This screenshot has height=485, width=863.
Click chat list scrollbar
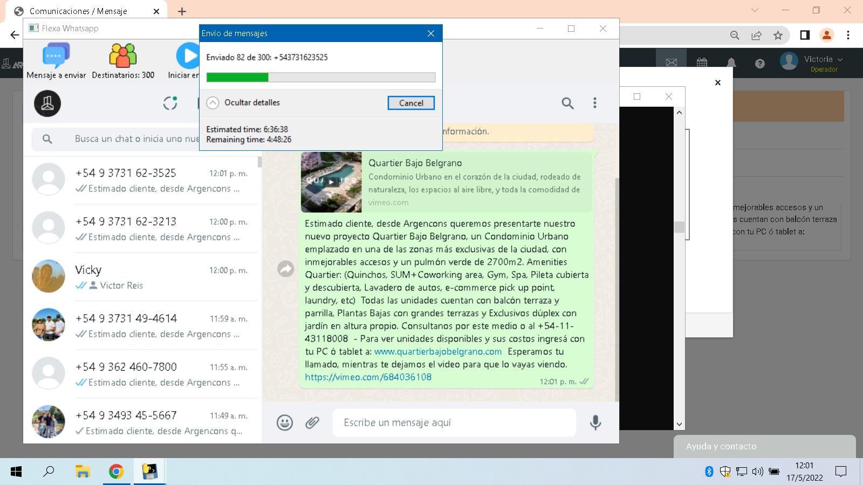pos(260,162)
